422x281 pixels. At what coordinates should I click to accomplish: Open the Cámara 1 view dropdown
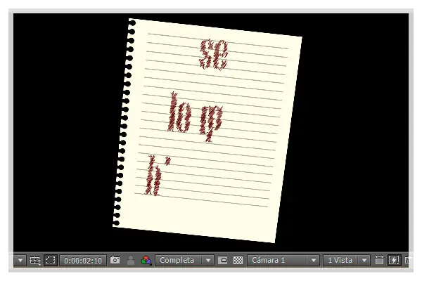pyautogui.click(x=283, y=261)
